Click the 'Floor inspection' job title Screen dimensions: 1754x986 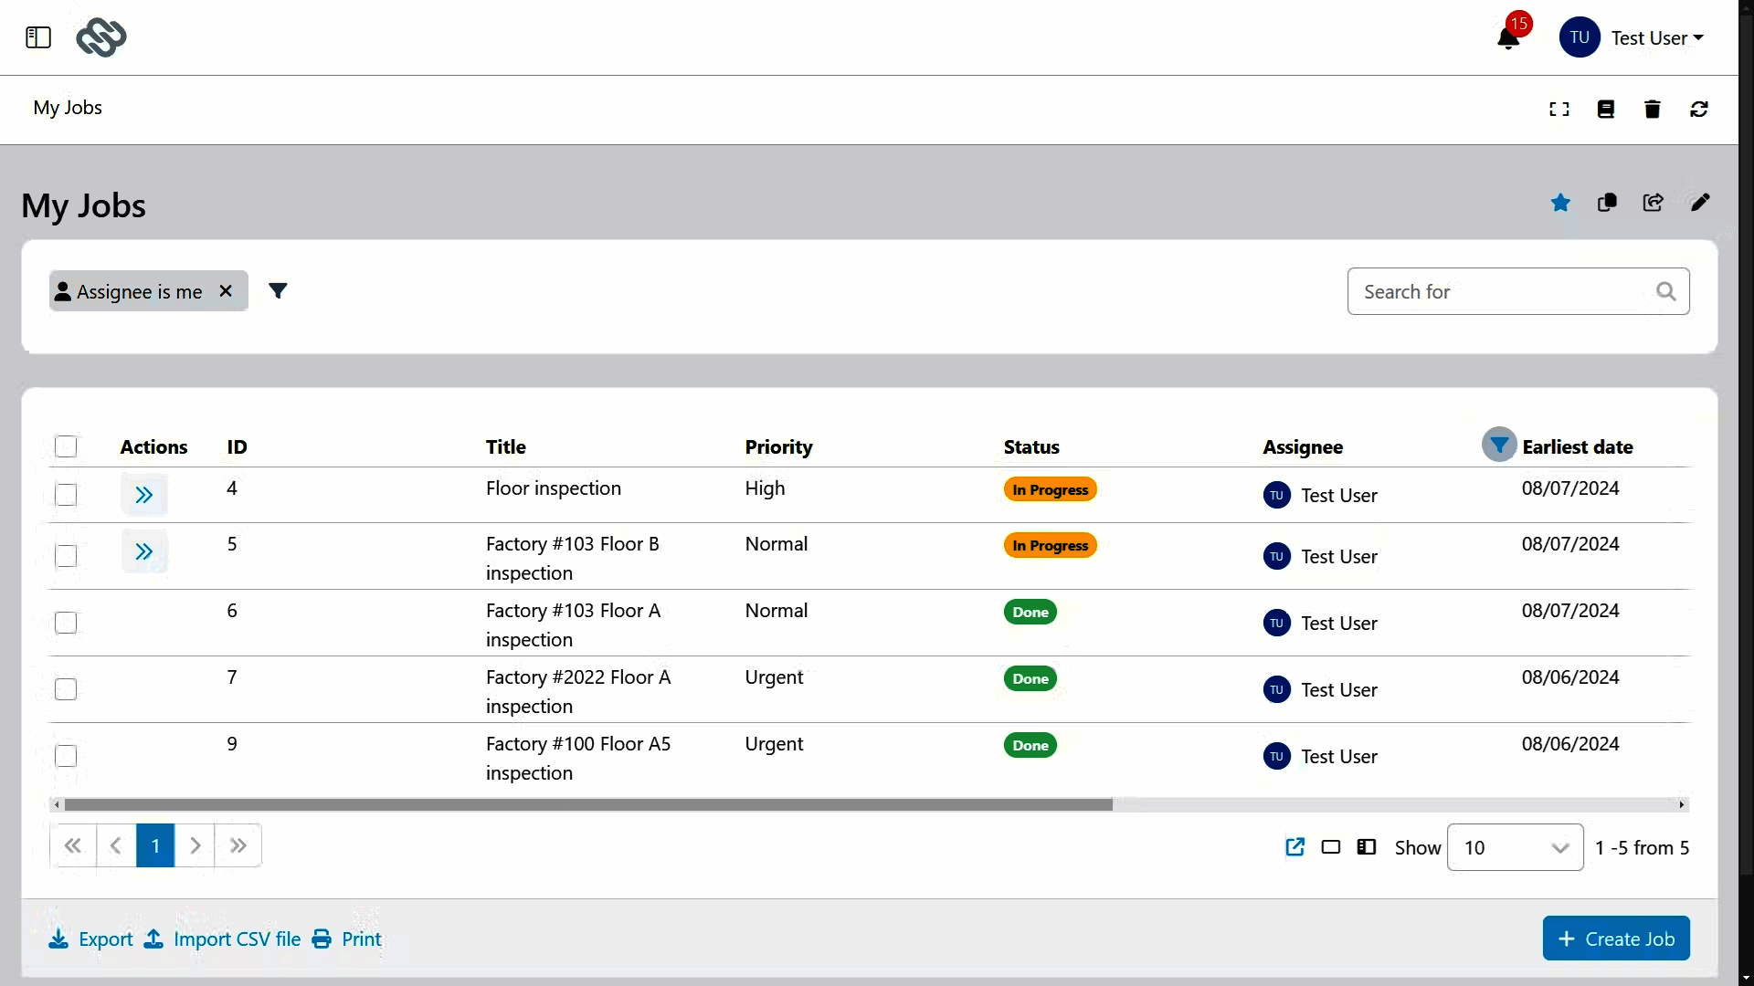tap(554, 488)
